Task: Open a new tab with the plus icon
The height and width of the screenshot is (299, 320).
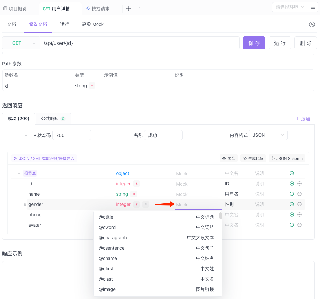Action: [129, 8]
